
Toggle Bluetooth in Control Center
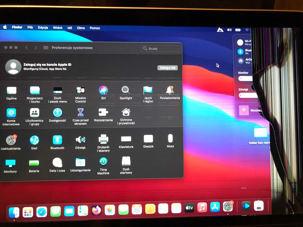pyautogui.click(x=240, y=52)
